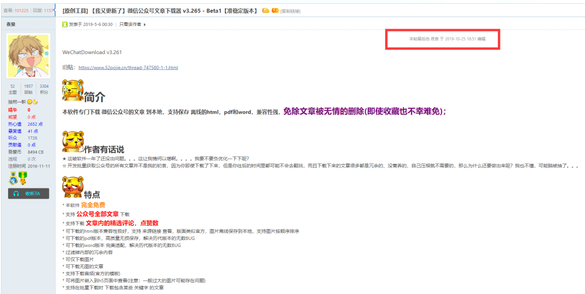Click the 收听TA follow button

coord(28,193)
